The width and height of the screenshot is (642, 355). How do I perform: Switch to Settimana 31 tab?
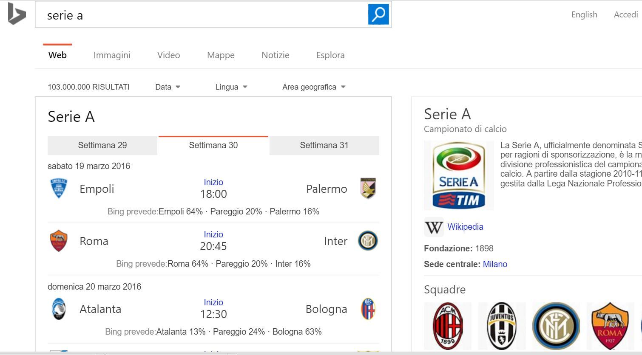click(x=324, y=145)
